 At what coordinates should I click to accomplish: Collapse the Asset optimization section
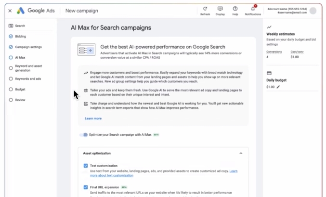coord(241,153)
